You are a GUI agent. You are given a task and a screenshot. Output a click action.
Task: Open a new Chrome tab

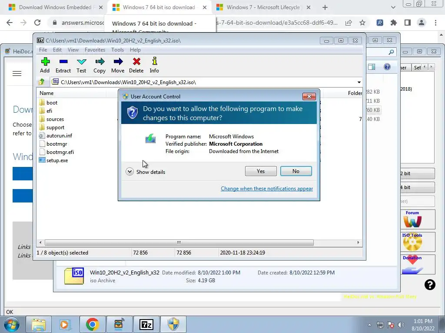point(325,8)
